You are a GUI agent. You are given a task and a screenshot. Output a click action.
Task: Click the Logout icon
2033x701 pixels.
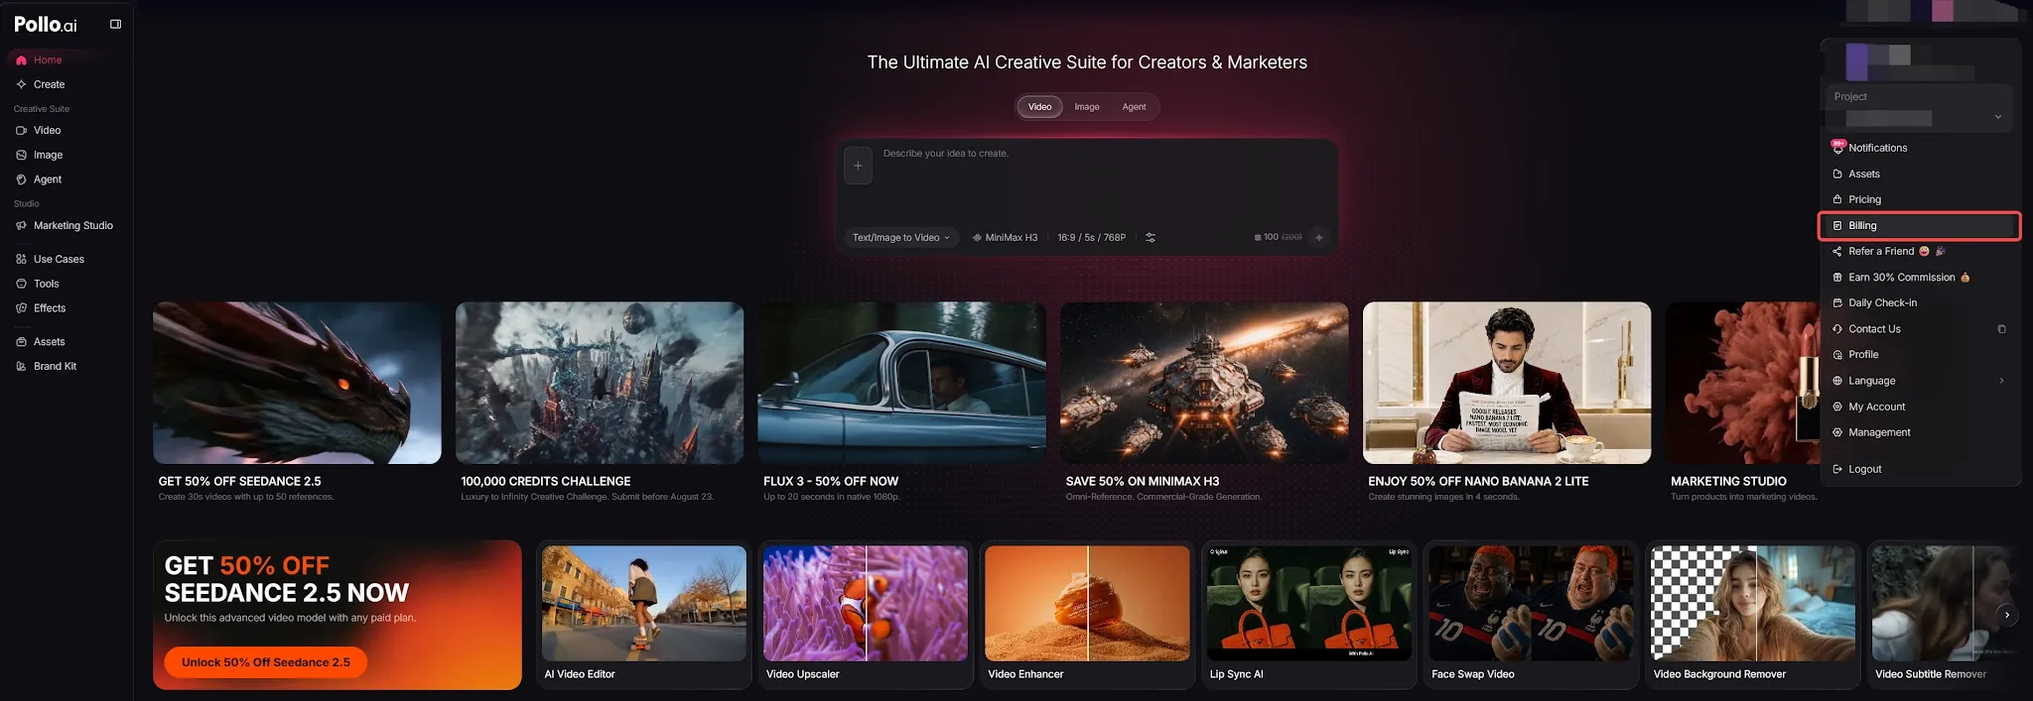coord(1837,469)
